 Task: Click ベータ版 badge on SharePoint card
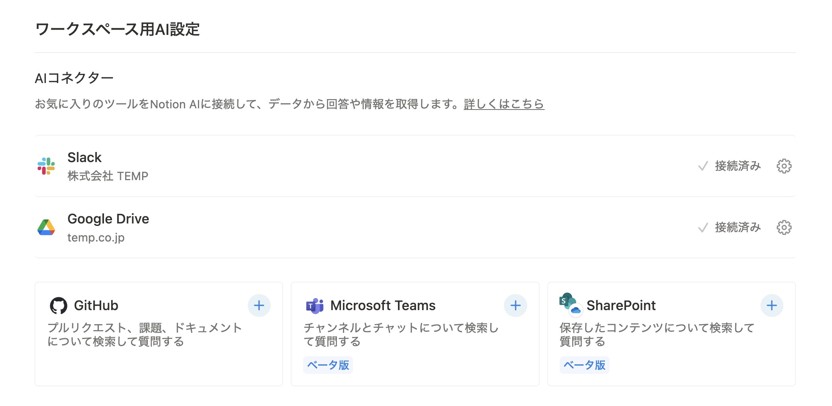coord(584,365)
